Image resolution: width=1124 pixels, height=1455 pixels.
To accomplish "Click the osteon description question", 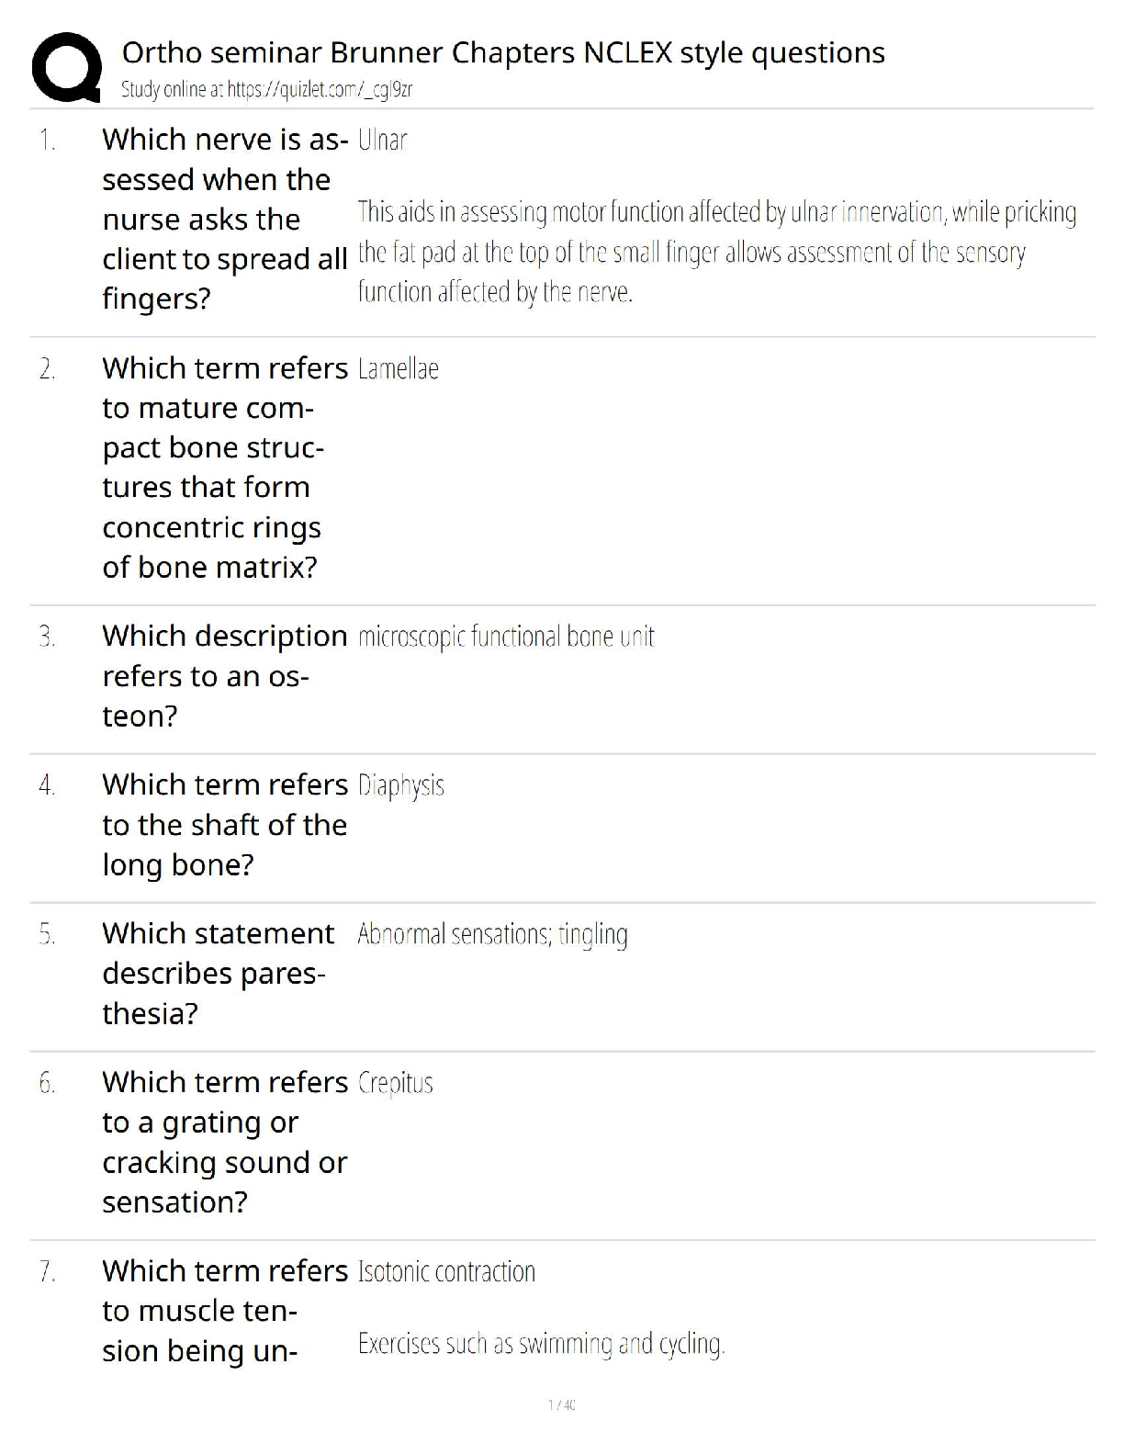I will (224, 676).
